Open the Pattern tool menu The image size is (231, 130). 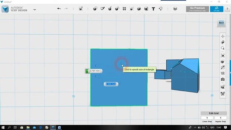pos(124,9)
